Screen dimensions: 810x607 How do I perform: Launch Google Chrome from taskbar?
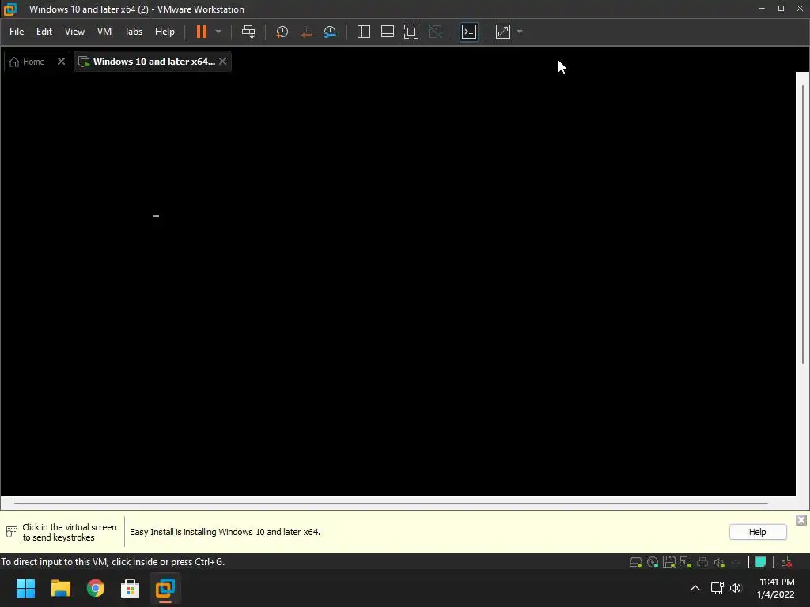pos(96,588)
